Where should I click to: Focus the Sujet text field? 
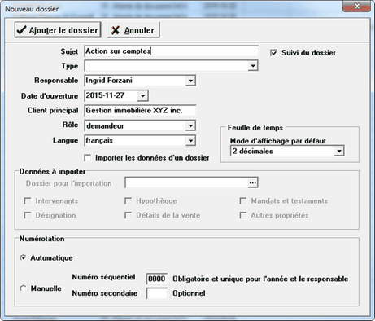click(x=171, y=51)
